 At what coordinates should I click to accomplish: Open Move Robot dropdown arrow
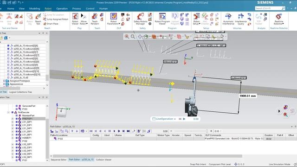[x=87, y=24]
